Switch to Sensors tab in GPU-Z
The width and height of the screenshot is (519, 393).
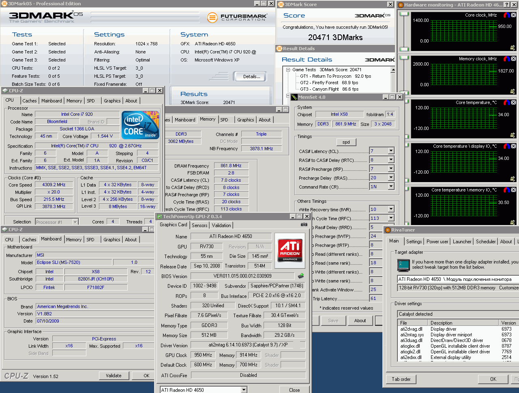[199, 225]
